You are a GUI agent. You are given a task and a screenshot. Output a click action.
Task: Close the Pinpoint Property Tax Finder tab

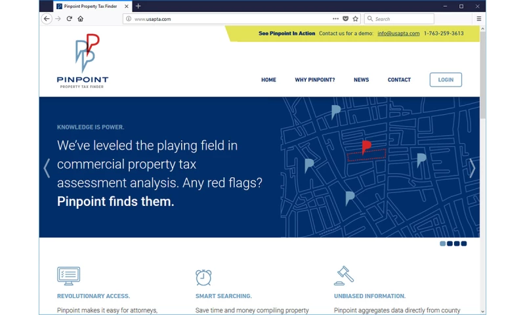(127, 7)
